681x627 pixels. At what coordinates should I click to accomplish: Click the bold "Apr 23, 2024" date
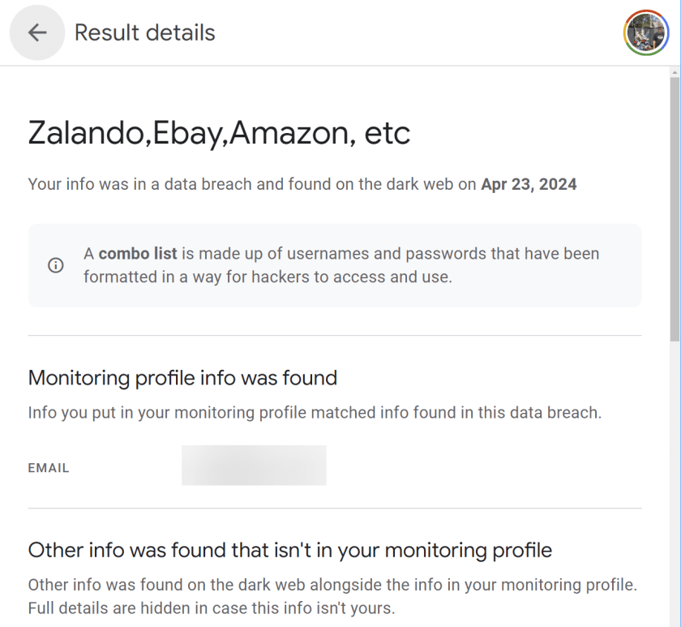coord(529,184)
